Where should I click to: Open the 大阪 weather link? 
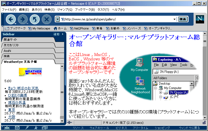[12, 117]
